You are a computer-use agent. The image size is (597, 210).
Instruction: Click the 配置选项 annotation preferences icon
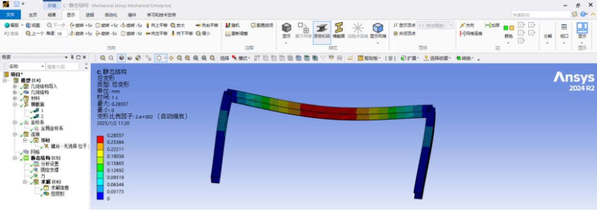[x=262, y=25]
